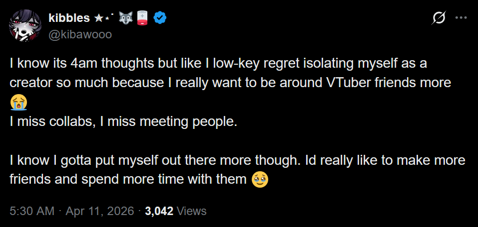Open the @kibawooo handle link

click(x=80, y=35)
